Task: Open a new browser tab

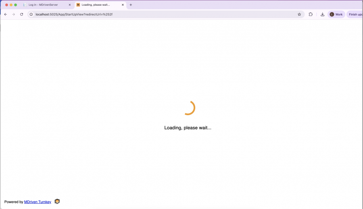Action: (131, 4)
